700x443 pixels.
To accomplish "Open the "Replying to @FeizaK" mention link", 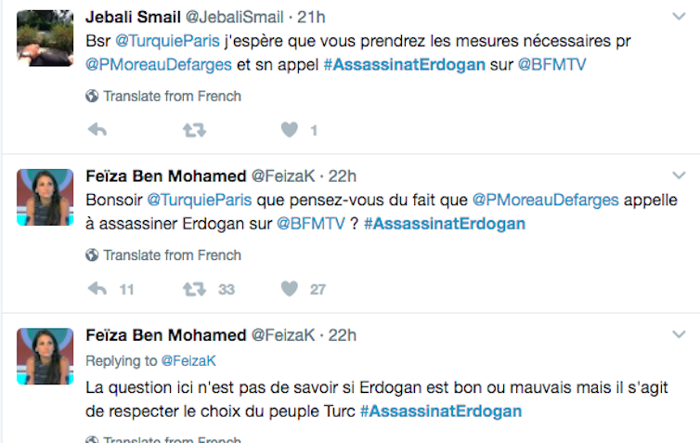I will coord(188,360).
